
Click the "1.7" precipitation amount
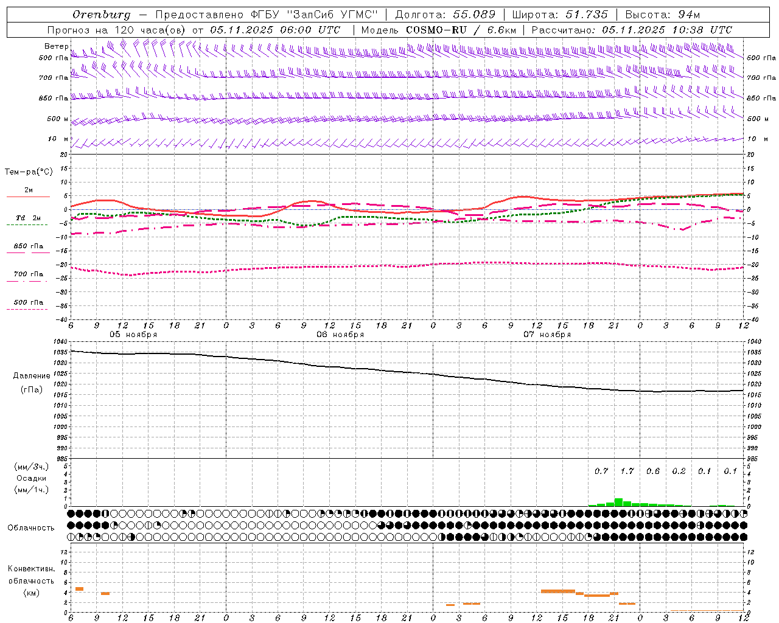tap(627, 472)
